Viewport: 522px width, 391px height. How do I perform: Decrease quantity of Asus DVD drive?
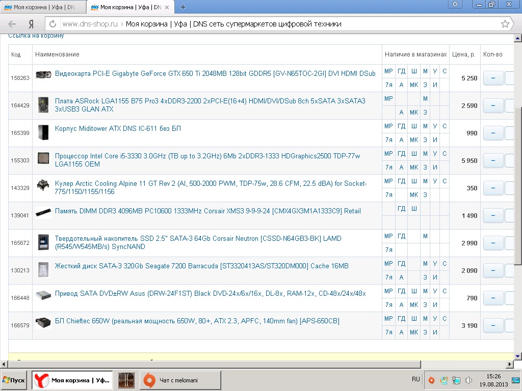[x=493, y=298]
